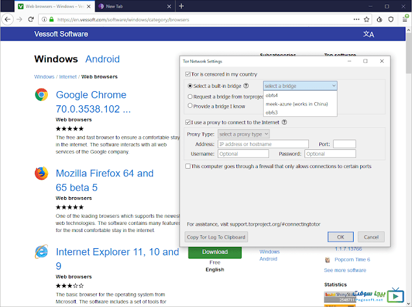Open the select a bridge dropdown

300,86
